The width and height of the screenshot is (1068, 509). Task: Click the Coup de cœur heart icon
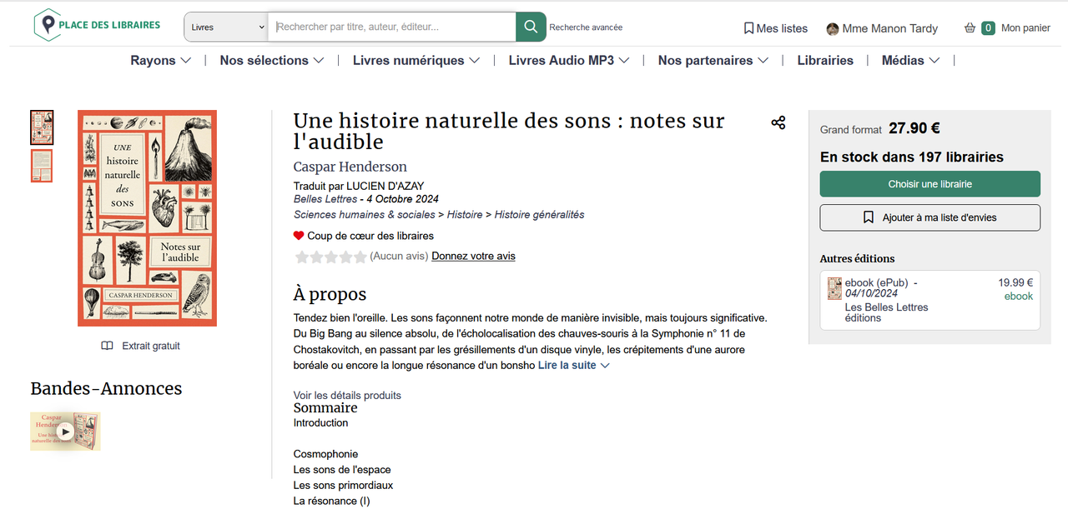coord(299,236)
